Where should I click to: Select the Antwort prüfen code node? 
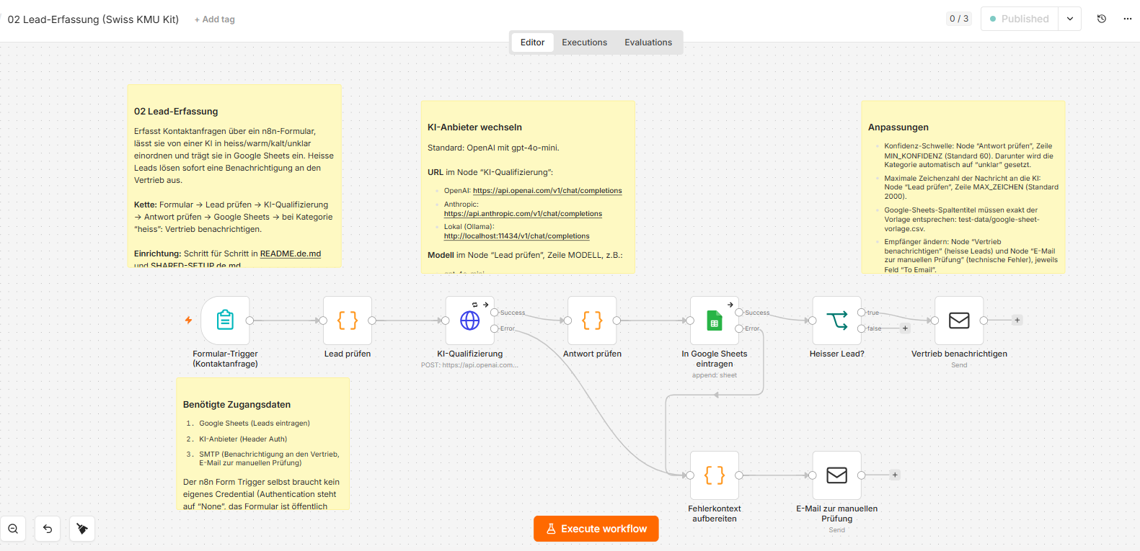coord(592,321)
